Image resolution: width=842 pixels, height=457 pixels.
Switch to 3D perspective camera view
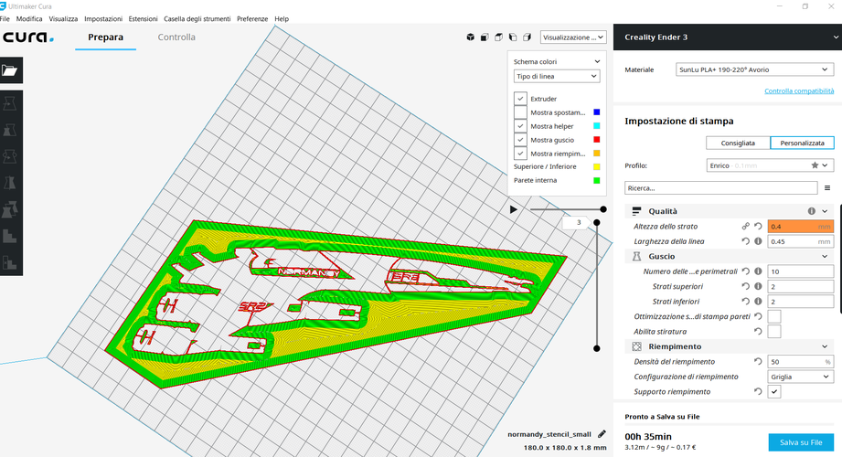click(471, 37)
